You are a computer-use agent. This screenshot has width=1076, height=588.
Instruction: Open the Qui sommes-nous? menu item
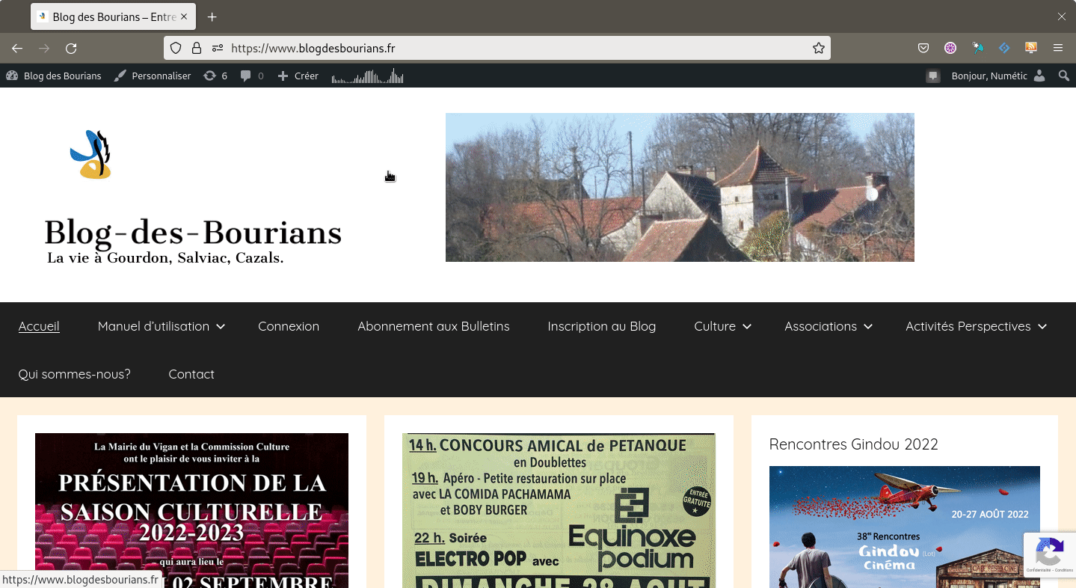coord(75,374)
